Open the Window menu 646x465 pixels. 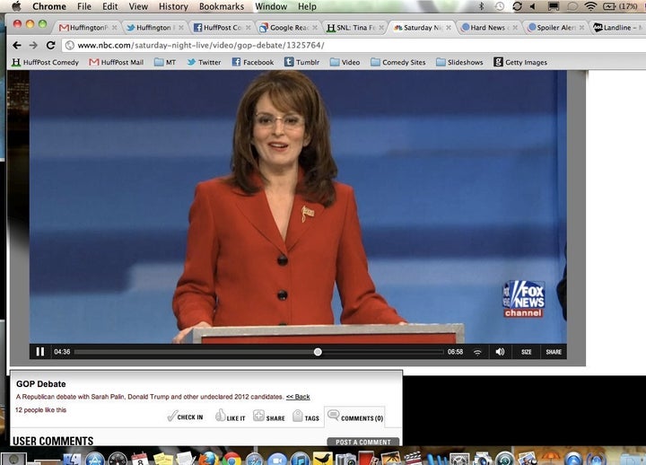pyautogui.click(x=271, y=6)
